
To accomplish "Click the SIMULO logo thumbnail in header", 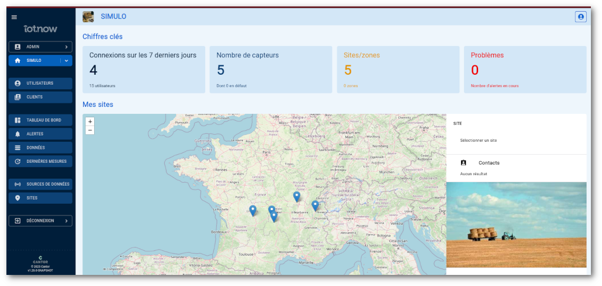I will tap(88, 16).
